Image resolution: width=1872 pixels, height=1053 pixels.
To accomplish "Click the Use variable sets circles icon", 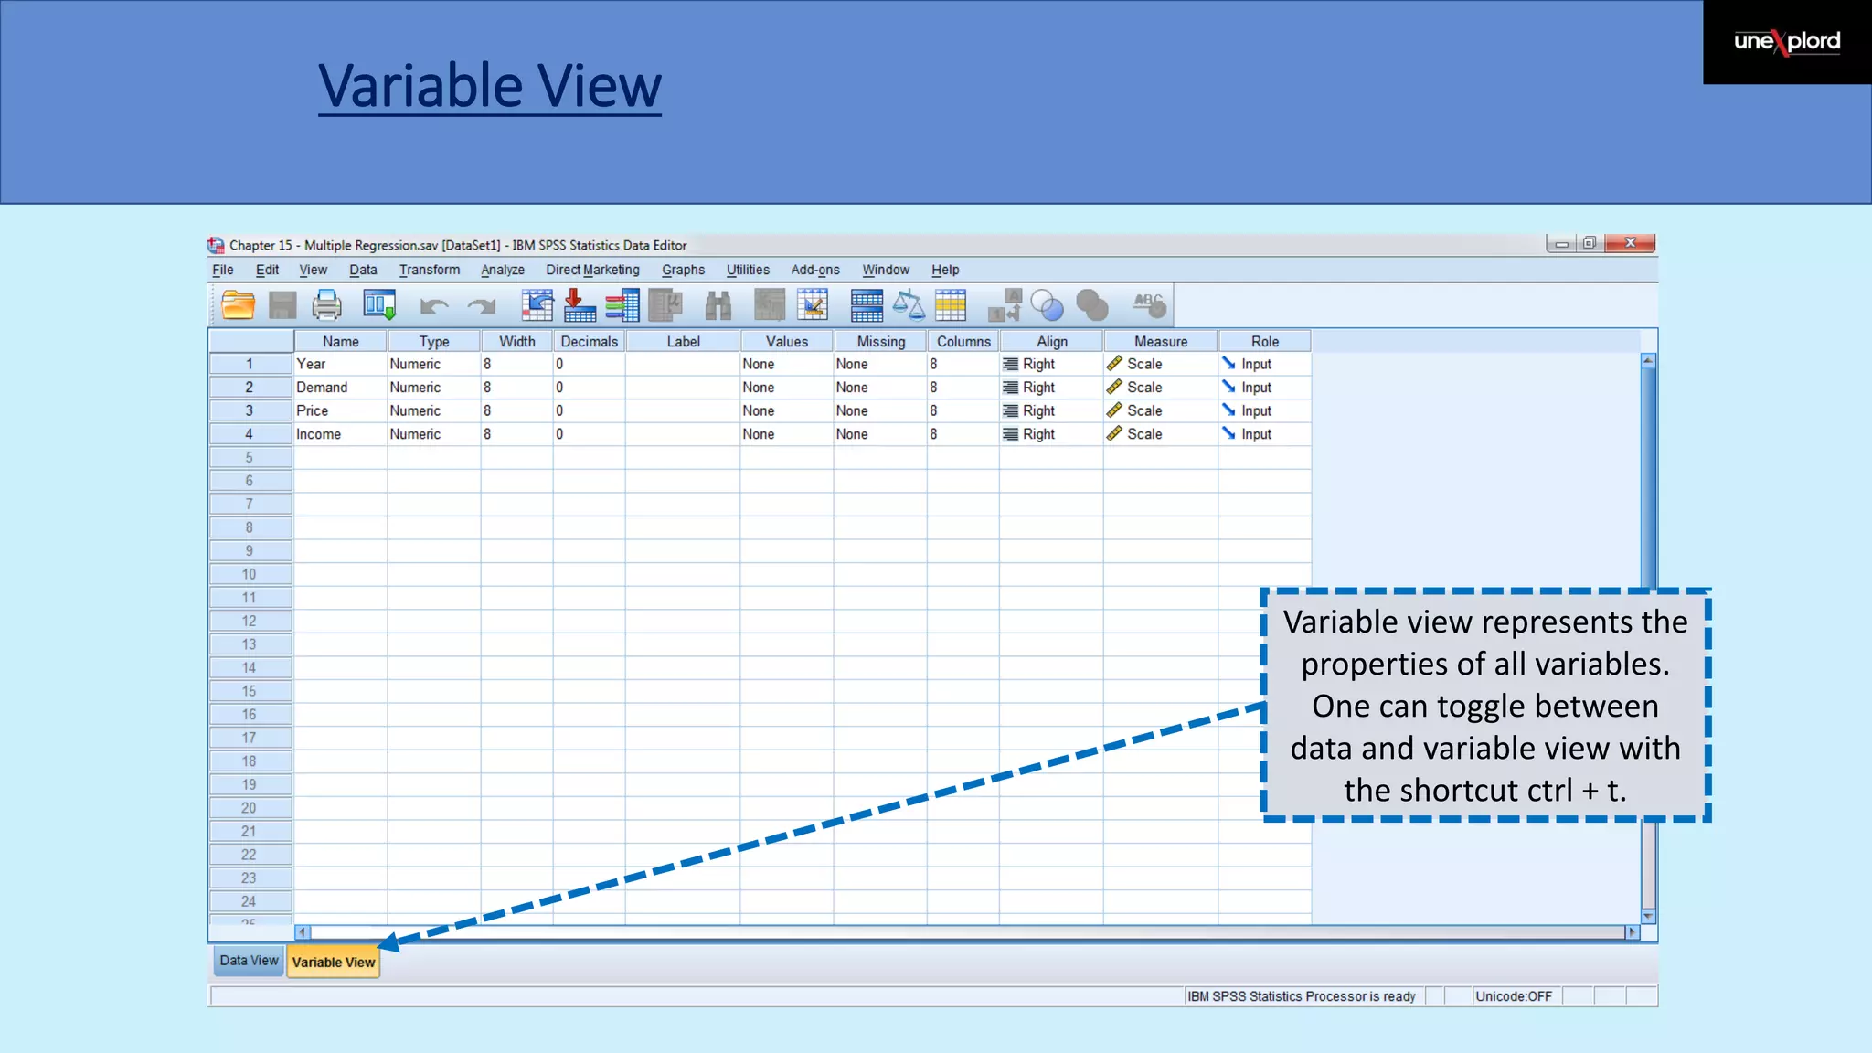I will [x=1047, y=305].
